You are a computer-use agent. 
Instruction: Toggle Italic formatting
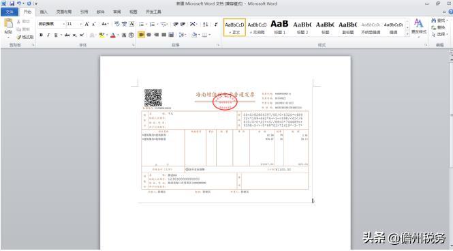48,35
